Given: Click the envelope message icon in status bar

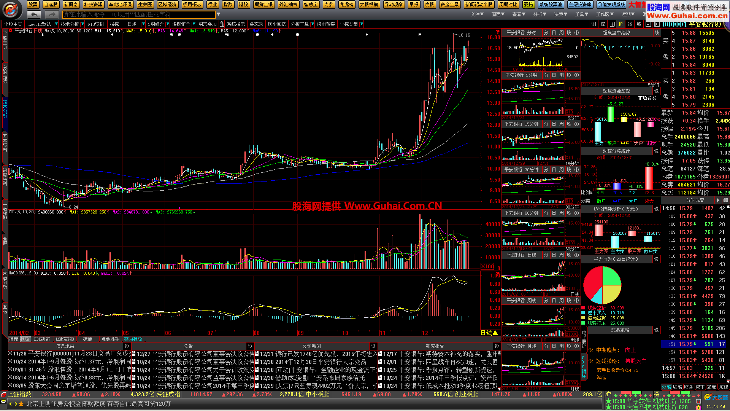Looking at the screenshot, I should 3,401.
